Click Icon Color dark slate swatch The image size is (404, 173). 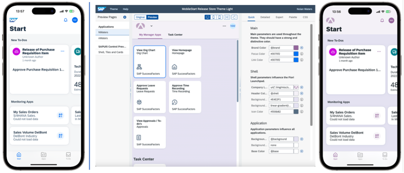click(x=296, y=112)
